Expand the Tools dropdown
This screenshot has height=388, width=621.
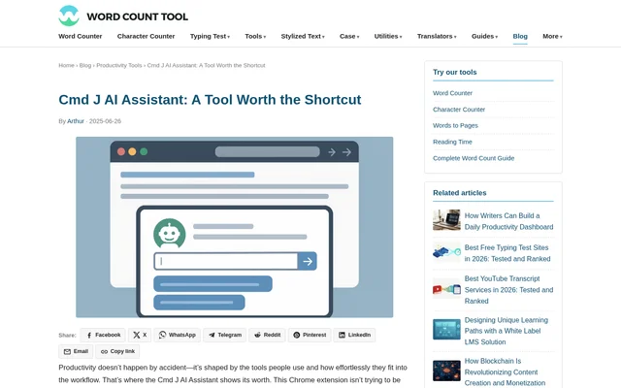point(255,36)
